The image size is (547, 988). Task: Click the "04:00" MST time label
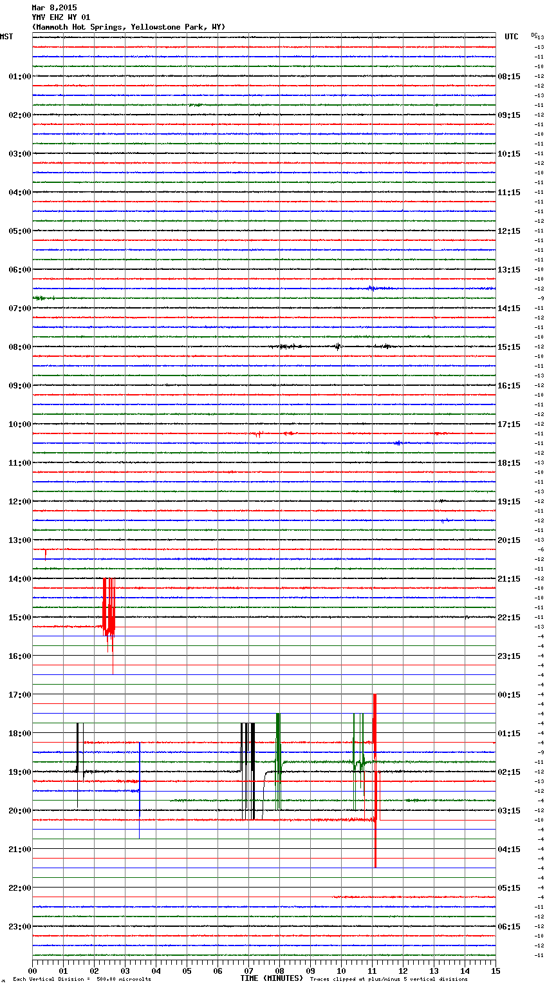(x=20, y=192)
